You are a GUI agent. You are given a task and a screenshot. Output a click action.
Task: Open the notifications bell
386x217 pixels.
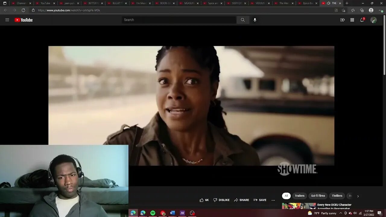pos(362,20)
